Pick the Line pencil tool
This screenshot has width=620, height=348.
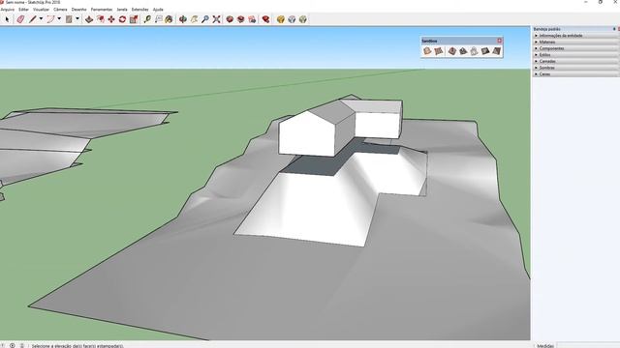[32, 19]
